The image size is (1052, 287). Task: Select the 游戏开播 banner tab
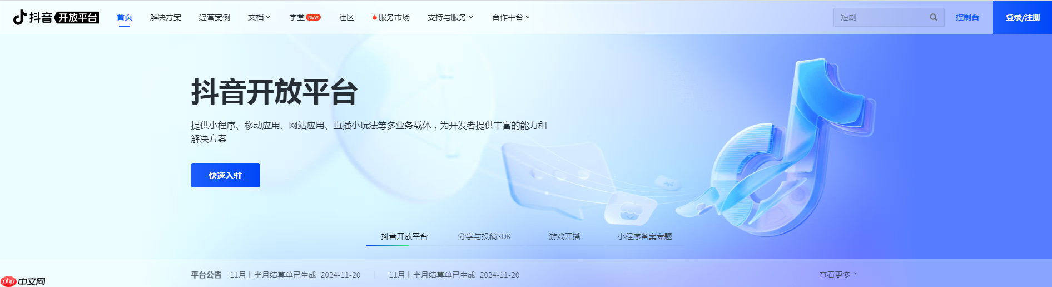[x=564, y=236]
